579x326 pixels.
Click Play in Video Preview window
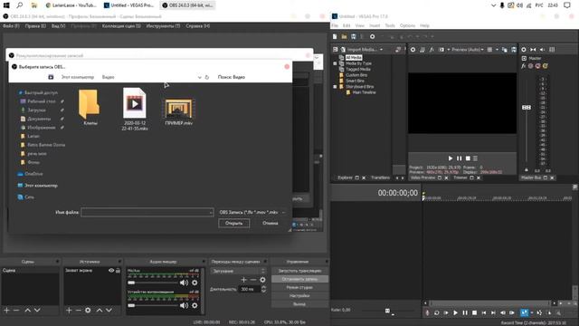[x=451, y=158]
